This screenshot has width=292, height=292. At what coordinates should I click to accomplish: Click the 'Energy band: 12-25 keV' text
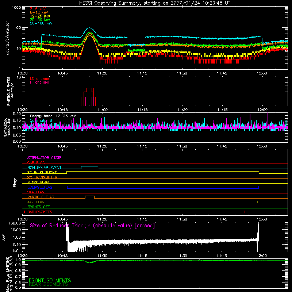(53, 116)
